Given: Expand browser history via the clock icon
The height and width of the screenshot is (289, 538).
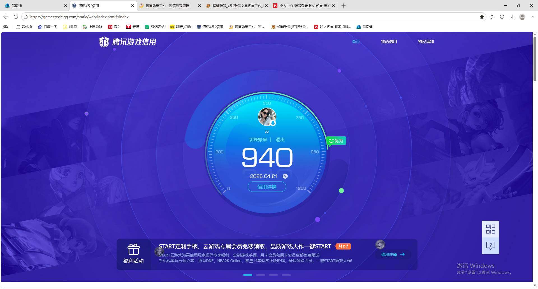Looking at the screenshot, I should 502,17.
